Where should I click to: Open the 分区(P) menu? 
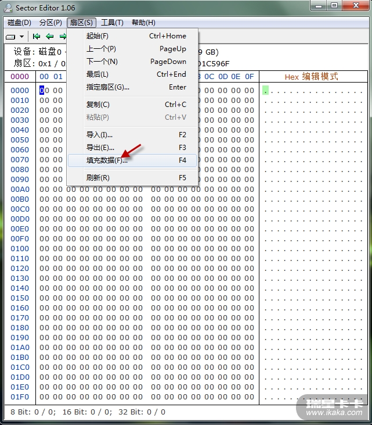[50, 23]
